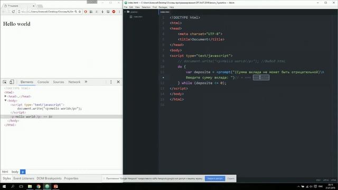
Task: Click the 'Hello world' page text
Action: point(16,24)
